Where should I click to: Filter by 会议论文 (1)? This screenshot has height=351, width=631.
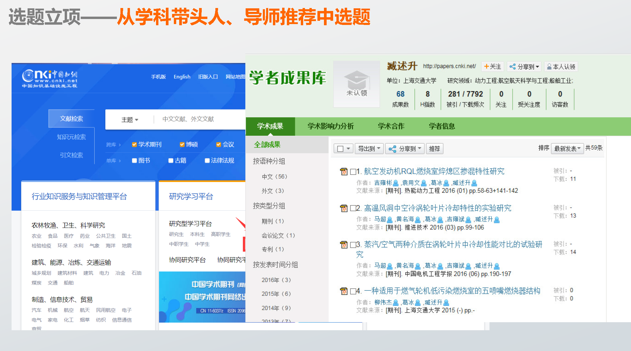pos(278,235)
